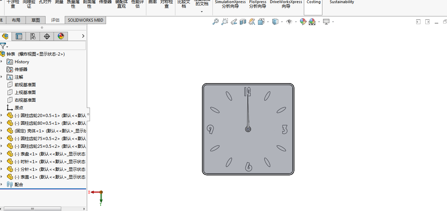Launch DriveWorksXpress 向导
This screenshot has width=447, height=211.
[x=286, y=4]
